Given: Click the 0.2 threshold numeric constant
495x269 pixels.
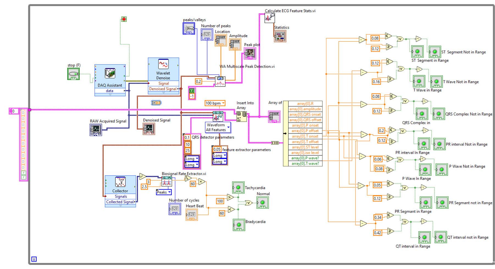Looking at the screenshot, I should [x=198, y=81].
